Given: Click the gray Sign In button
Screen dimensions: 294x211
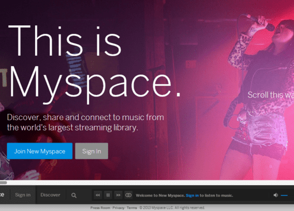Looking at the screenshot, I should (91, 151).
